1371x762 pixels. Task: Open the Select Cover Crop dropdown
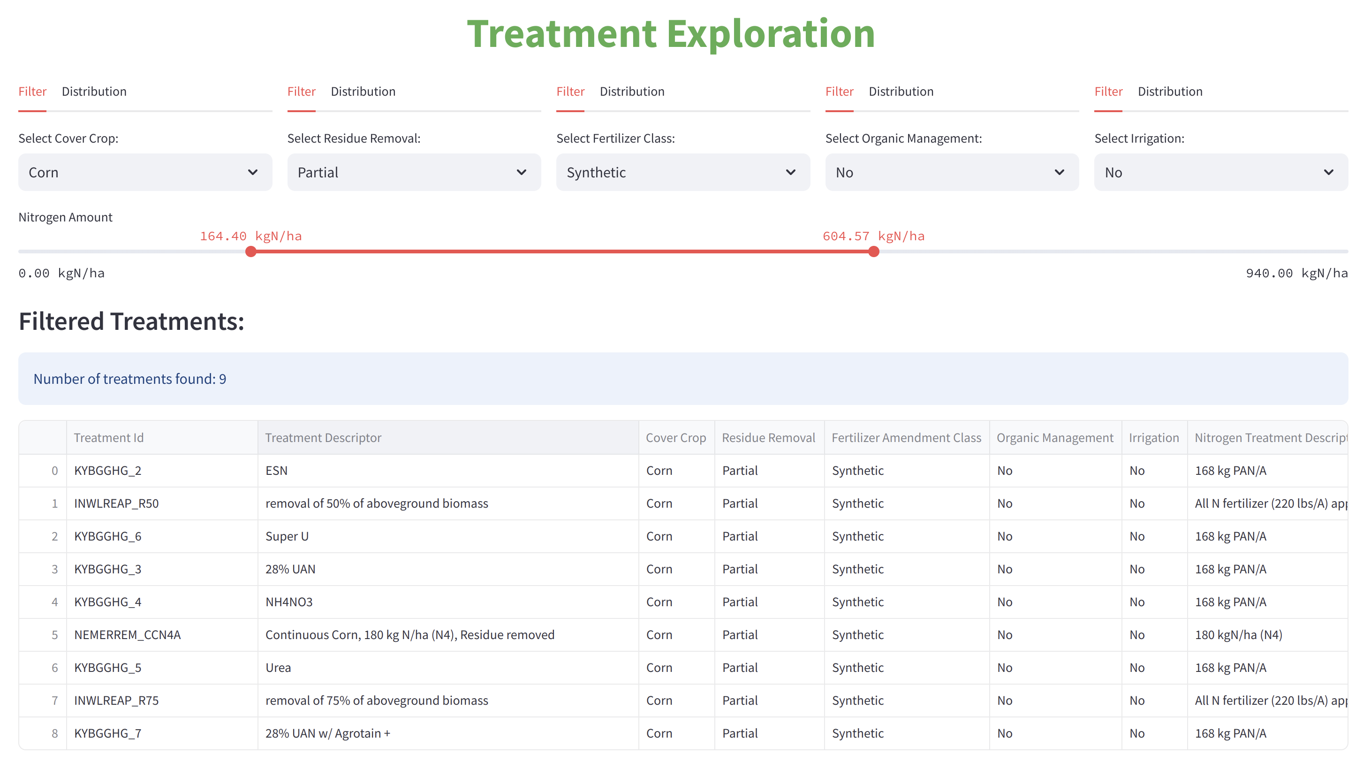tap(145, 172)
